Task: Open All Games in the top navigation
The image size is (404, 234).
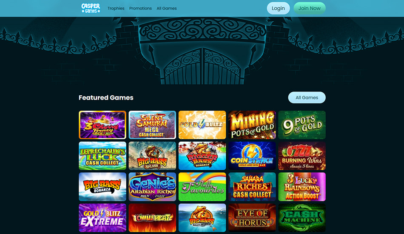Action: click(167, 8)
